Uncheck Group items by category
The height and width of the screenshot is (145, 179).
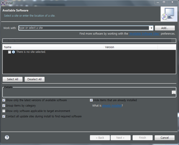(x=4, y=106)
